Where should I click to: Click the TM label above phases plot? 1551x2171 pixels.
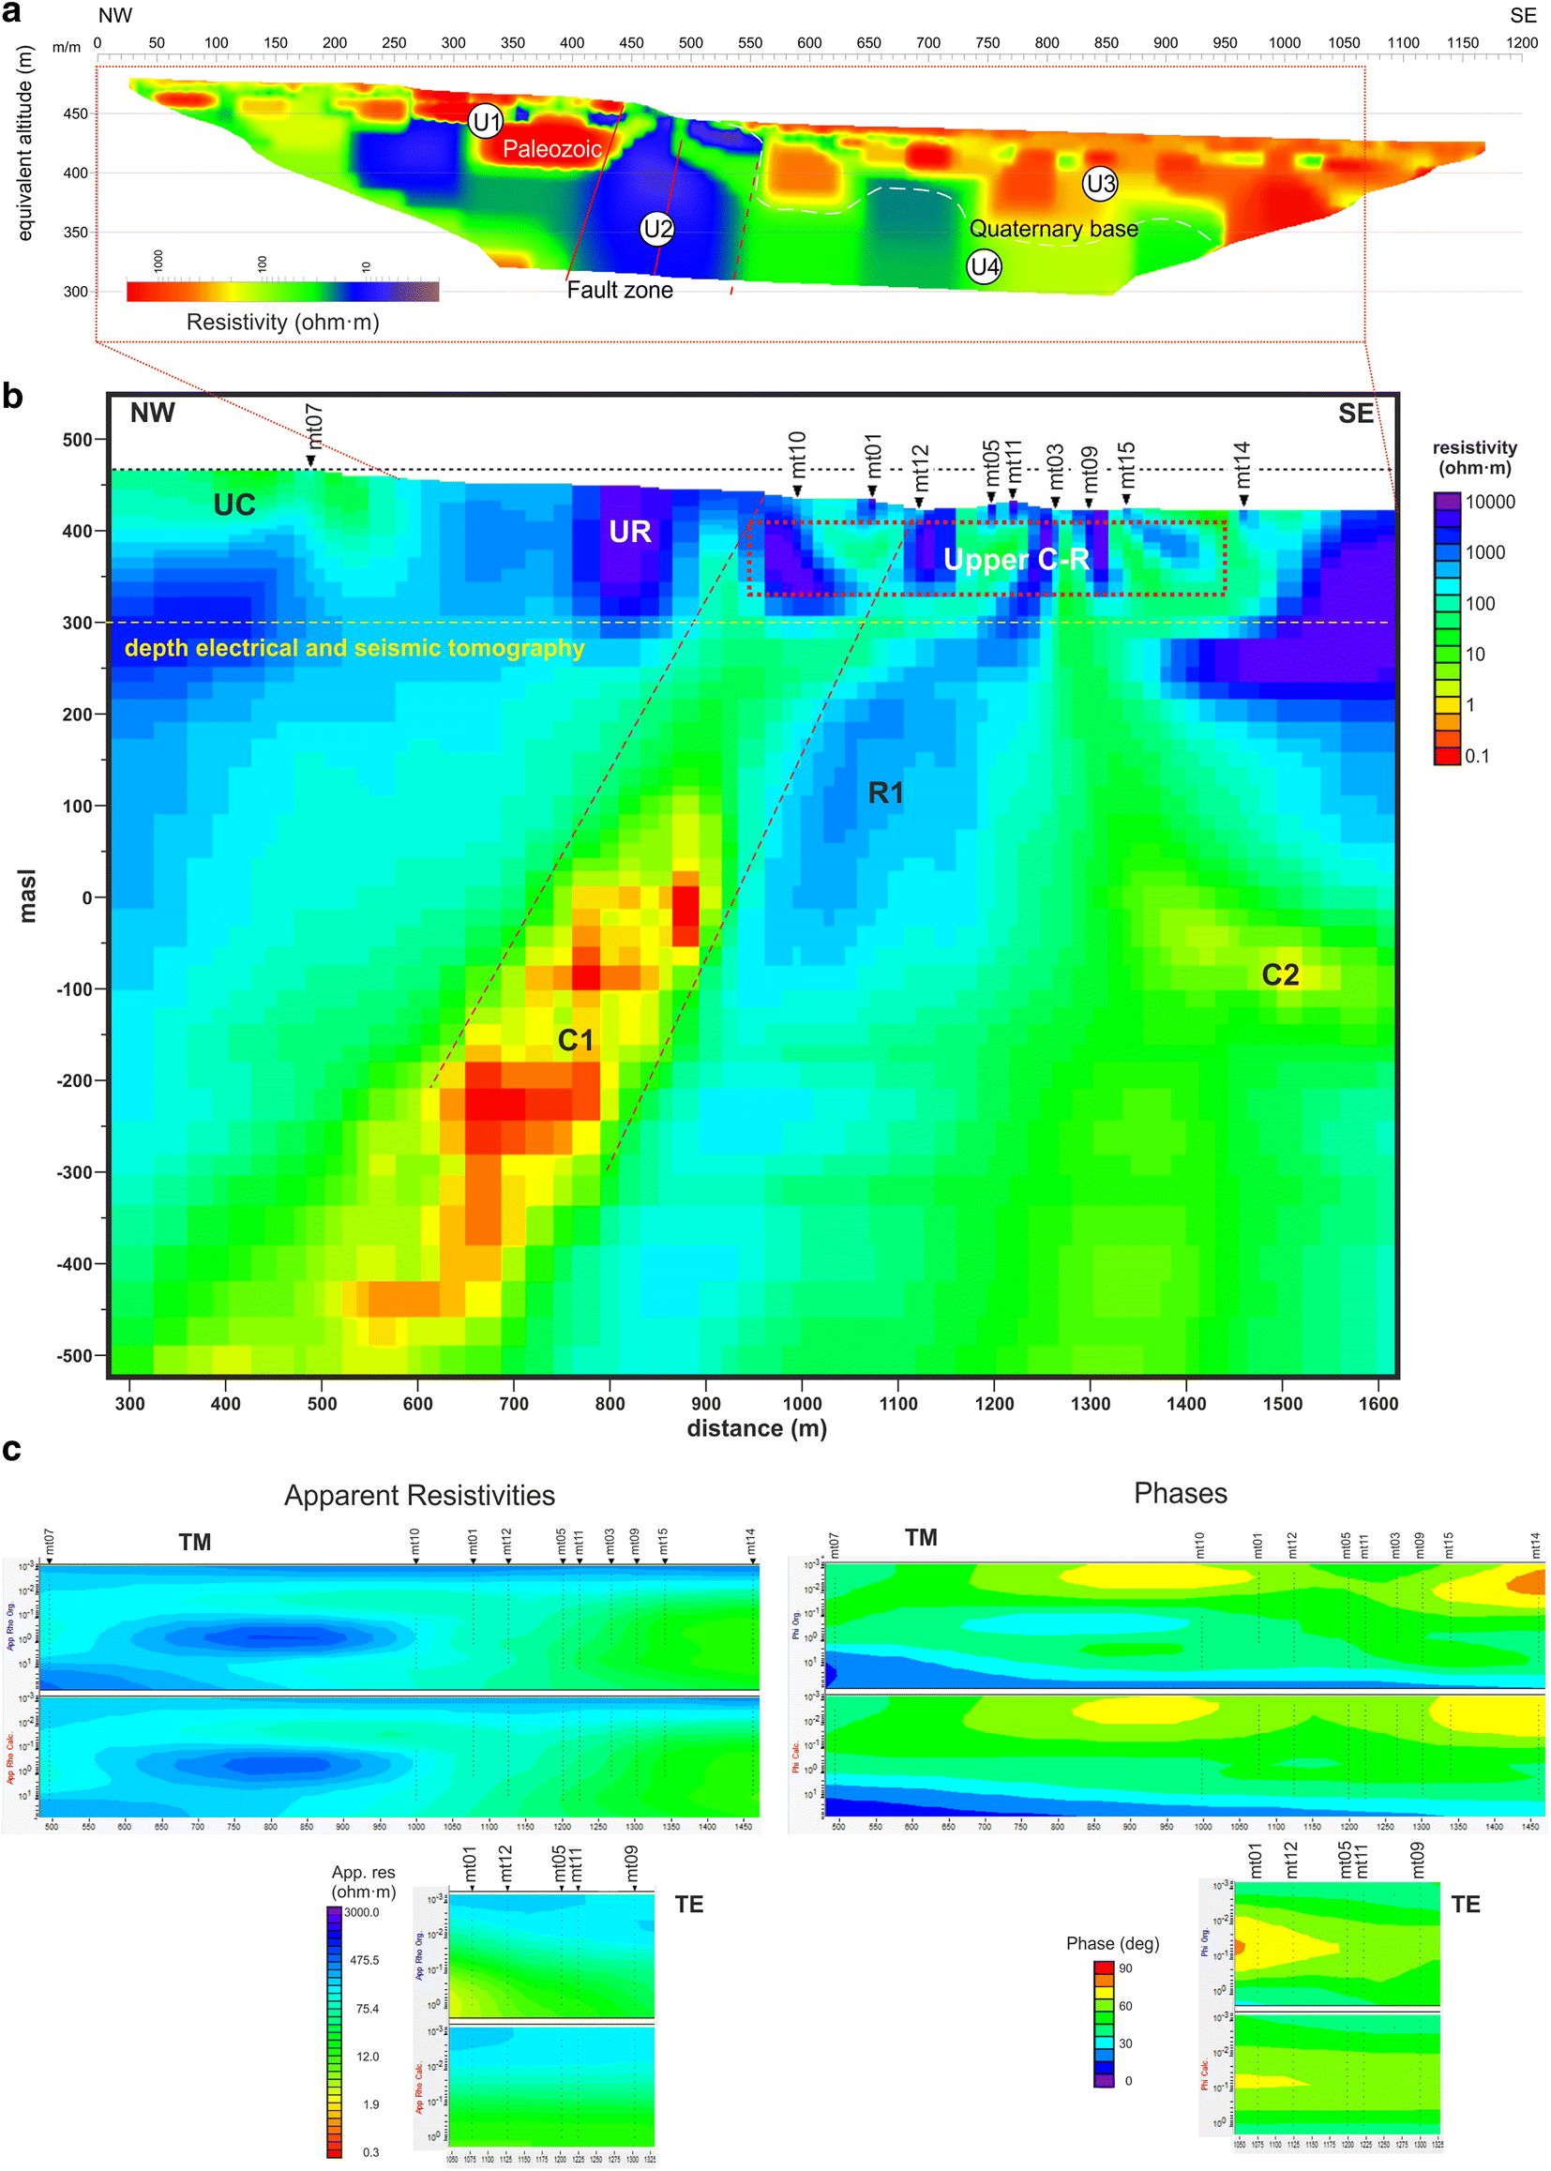921,1538
